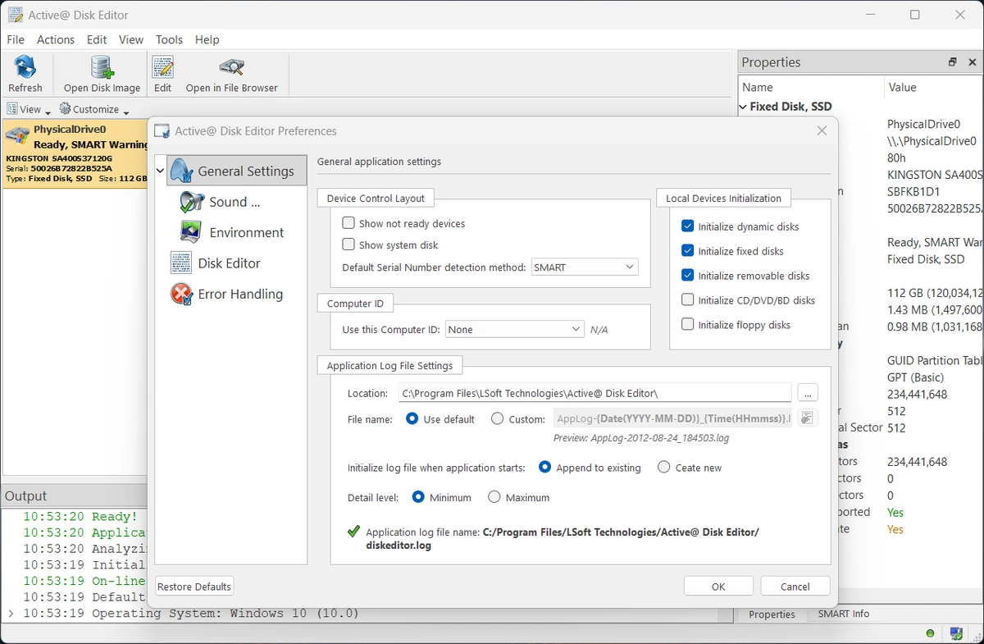
Task: Click the custom file name template field
Action: point(672,418)
